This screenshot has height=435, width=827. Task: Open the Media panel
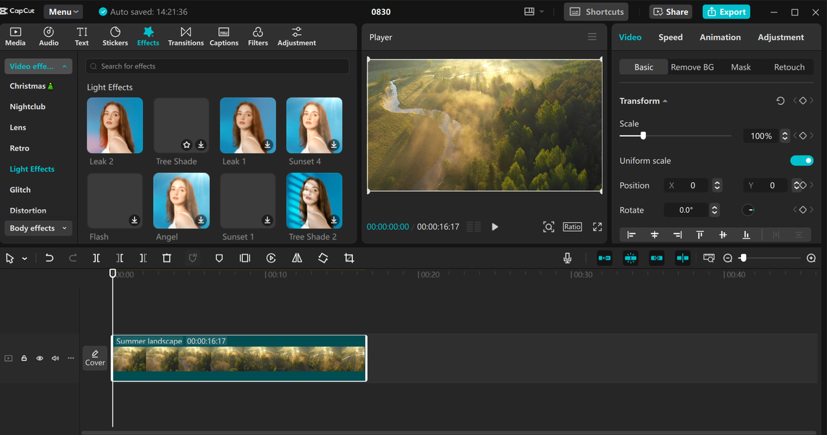(16, 37)
